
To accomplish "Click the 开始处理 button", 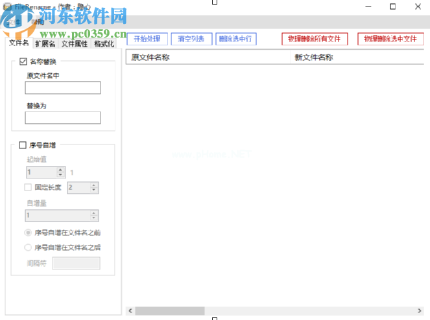I will pos(147,39).
